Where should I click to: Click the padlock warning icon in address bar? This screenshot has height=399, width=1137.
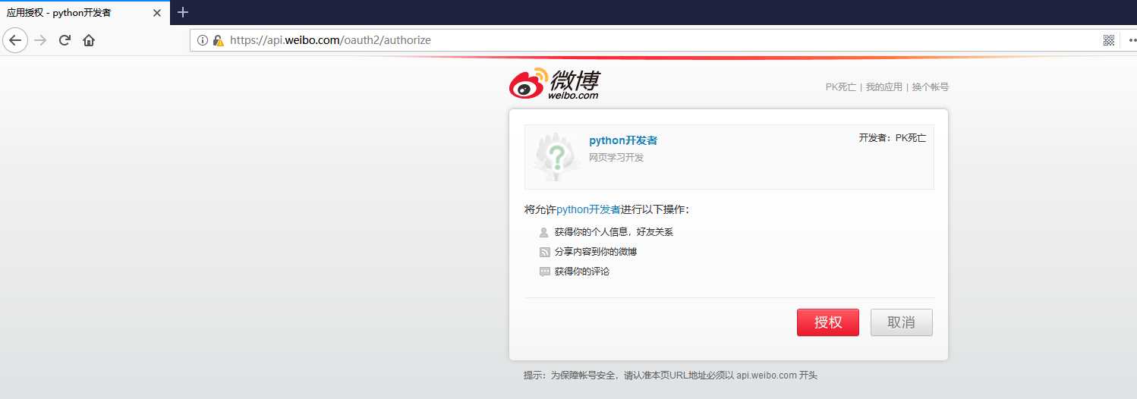point(219,40)
